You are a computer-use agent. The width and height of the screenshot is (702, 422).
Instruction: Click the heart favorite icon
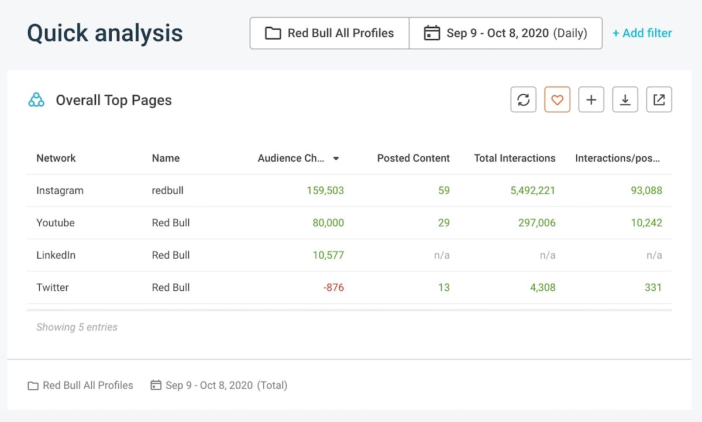pyautogui.click(x=558, y=100)
